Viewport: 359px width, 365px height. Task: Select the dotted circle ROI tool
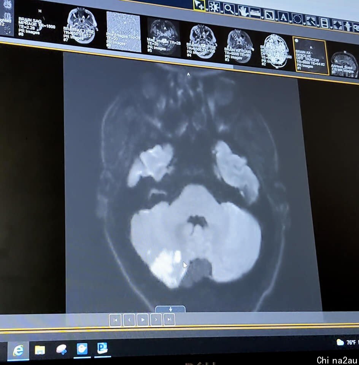[x=297, y=19]
